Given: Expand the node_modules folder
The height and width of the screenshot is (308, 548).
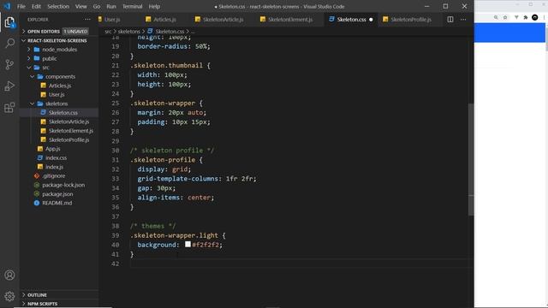Looking at the screenshot, I should (59, 50).
